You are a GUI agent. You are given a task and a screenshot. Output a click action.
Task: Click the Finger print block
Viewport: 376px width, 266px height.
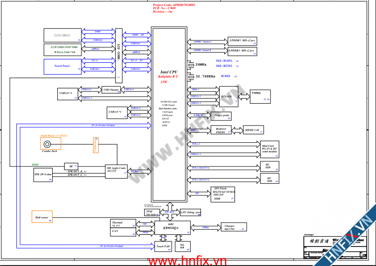point(222,115)
